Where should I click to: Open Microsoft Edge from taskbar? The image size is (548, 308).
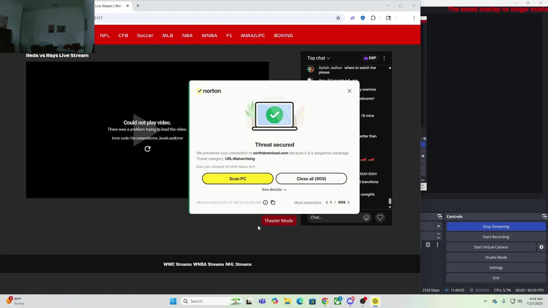click(x=300, y=301)
